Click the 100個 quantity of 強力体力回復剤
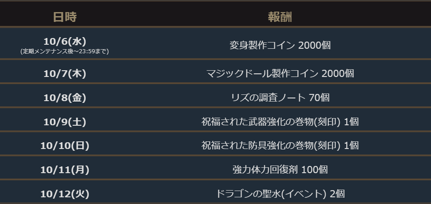431x204 pixels. pyautogui.click(x=314, y=170)
